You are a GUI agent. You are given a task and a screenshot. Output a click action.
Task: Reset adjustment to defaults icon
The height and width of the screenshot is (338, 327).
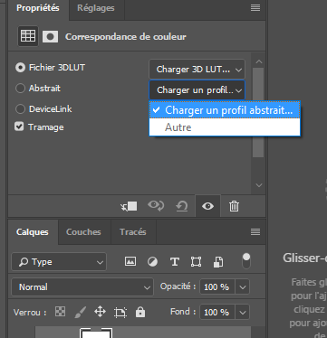point(182,206)
